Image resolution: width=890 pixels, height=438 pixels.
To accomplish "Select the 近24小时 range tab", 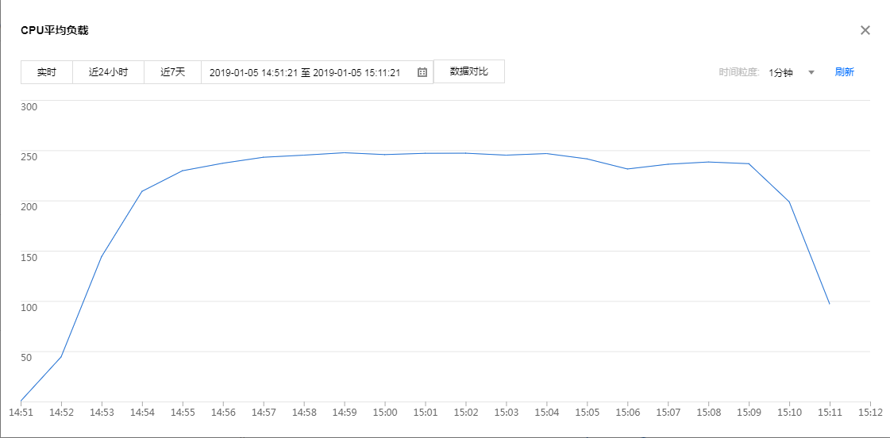I will click(x=108, y=72).
